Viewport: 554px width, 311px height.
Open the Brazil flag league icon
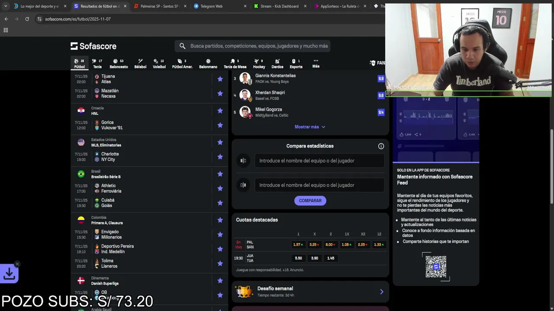click(81, 174)
